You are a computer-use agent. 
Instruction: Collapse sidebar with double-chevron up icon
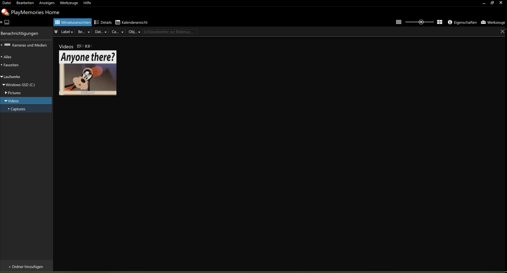click(1, 22)
